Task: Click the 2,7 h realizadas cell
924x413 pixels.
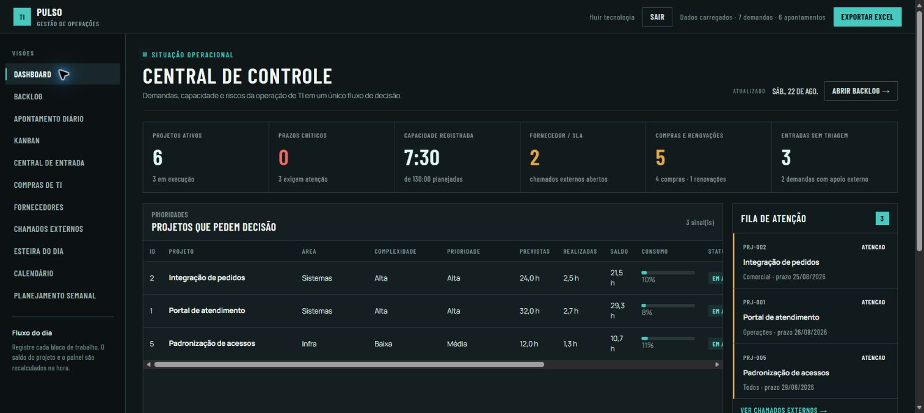Action: coord(571,311)
